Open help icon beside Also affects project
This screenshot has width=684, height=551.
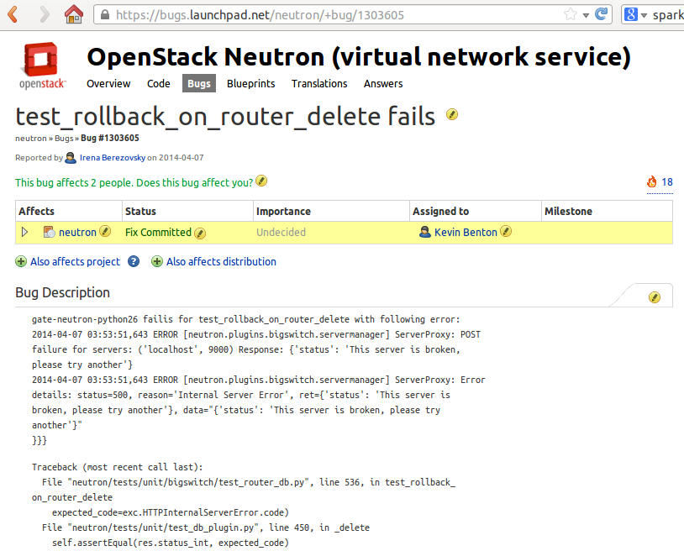click(x=134, y=262)
